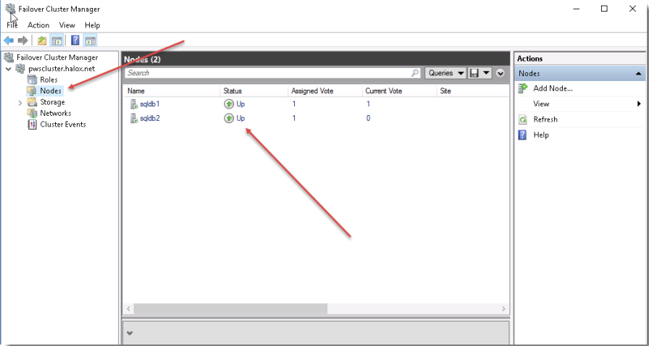Select the Failover Cluster Manager root node

coord(57,57)
